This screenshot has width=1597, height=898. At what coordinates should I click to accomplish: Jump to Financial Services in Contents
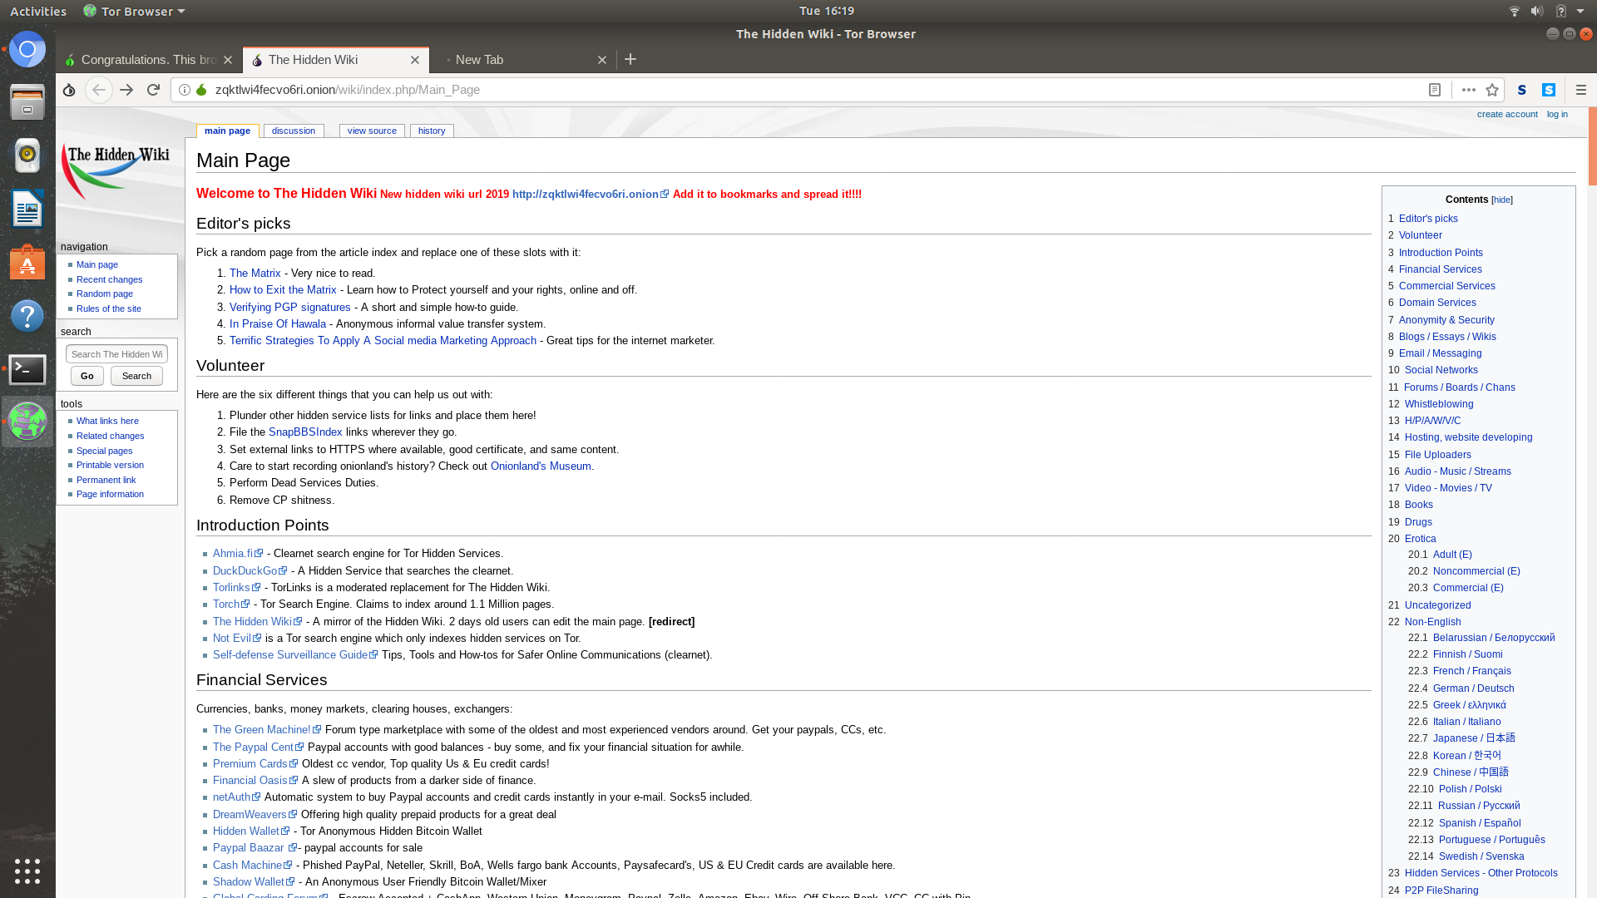(x=1440, y=269)
